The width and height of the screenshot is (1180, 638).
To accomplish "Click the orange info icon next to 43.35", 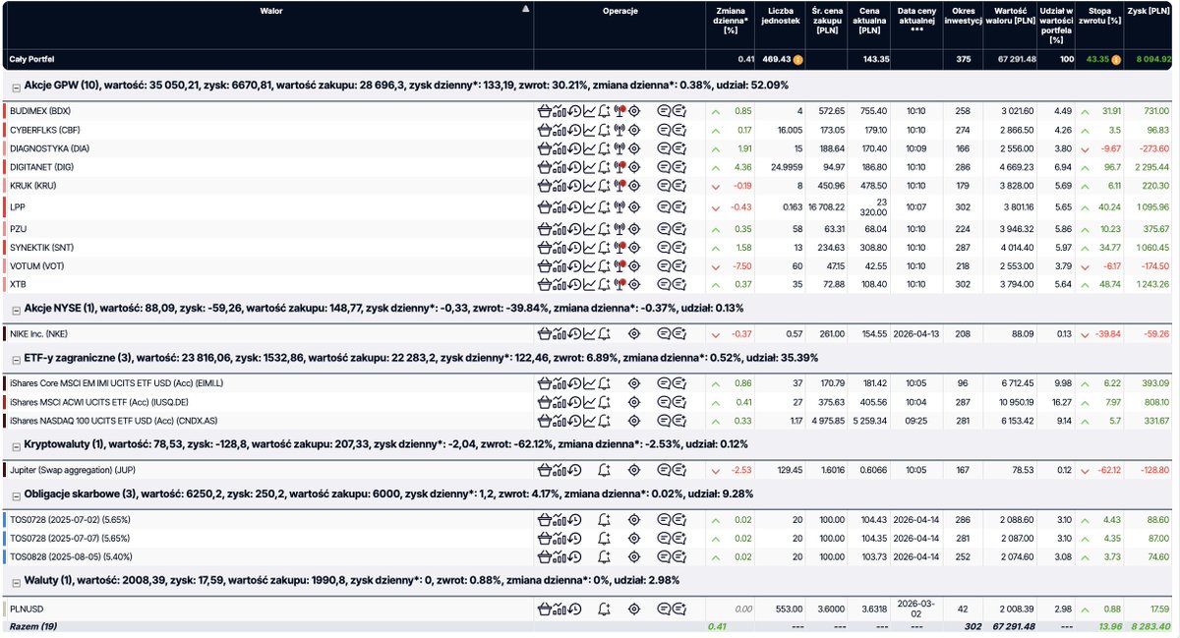I will click(x=1118, y=60).
